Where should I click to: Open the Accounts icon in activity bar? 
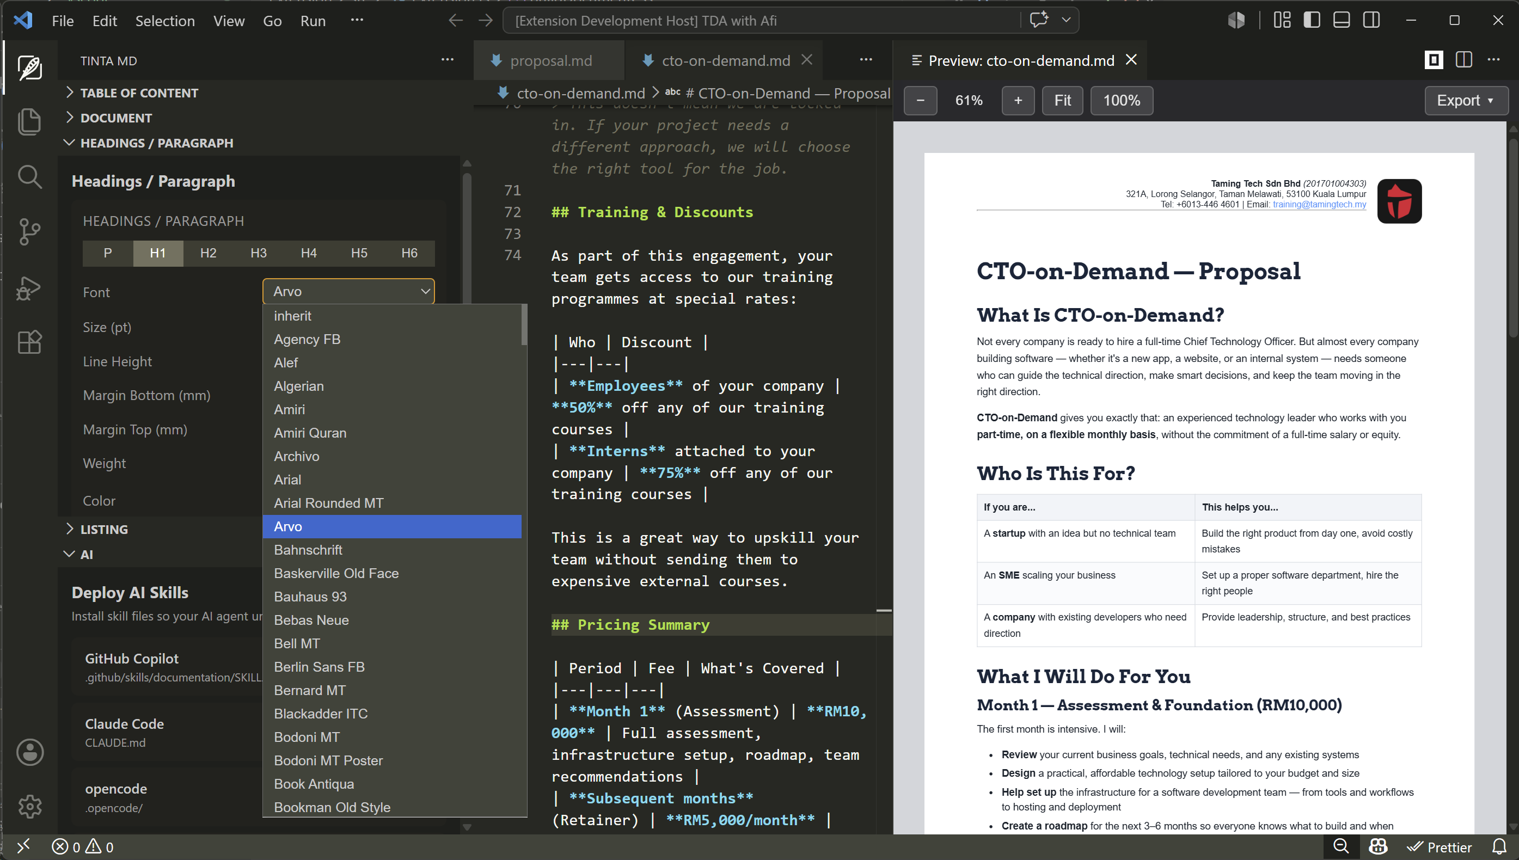29,752
